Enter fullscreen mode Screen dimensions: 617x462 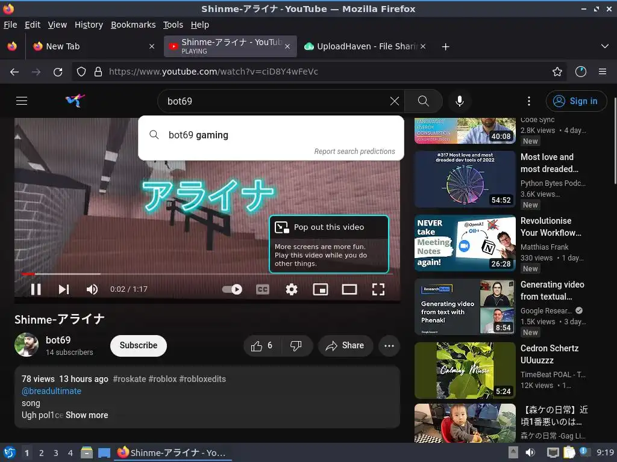(x=378, y=289)
